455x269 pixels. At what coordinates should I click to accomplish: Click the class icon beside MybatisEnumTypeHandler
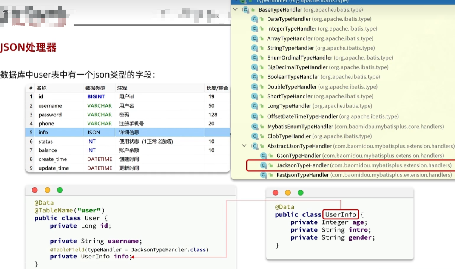[x=254, y=127]
